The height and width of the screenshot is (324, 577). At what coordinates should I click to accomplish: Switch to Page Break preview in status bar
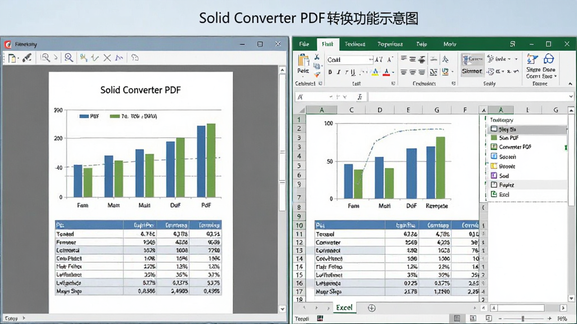[x=489, y=318]
